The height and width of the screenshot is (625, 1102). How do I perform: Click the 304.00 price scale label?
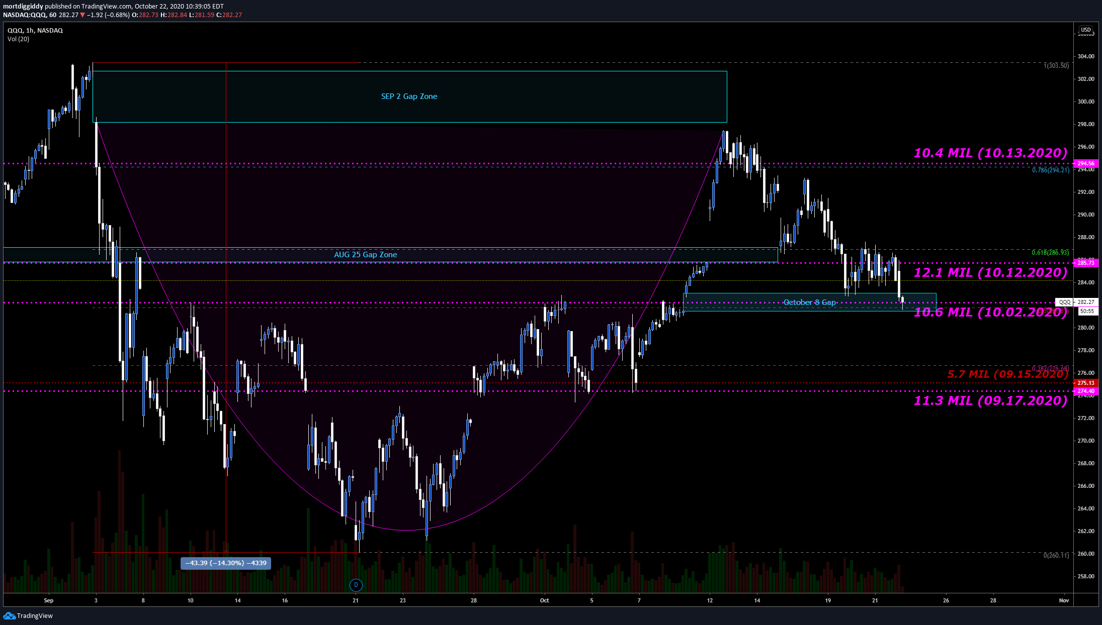1086,56
